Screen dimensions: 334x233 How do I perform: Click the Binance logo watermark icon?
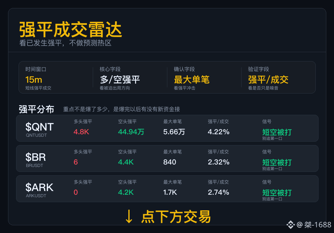(x=290, y=225)
